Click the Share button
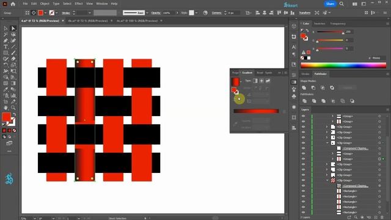The height and width of the screenshot is (220, 391). tap(330, 4)
